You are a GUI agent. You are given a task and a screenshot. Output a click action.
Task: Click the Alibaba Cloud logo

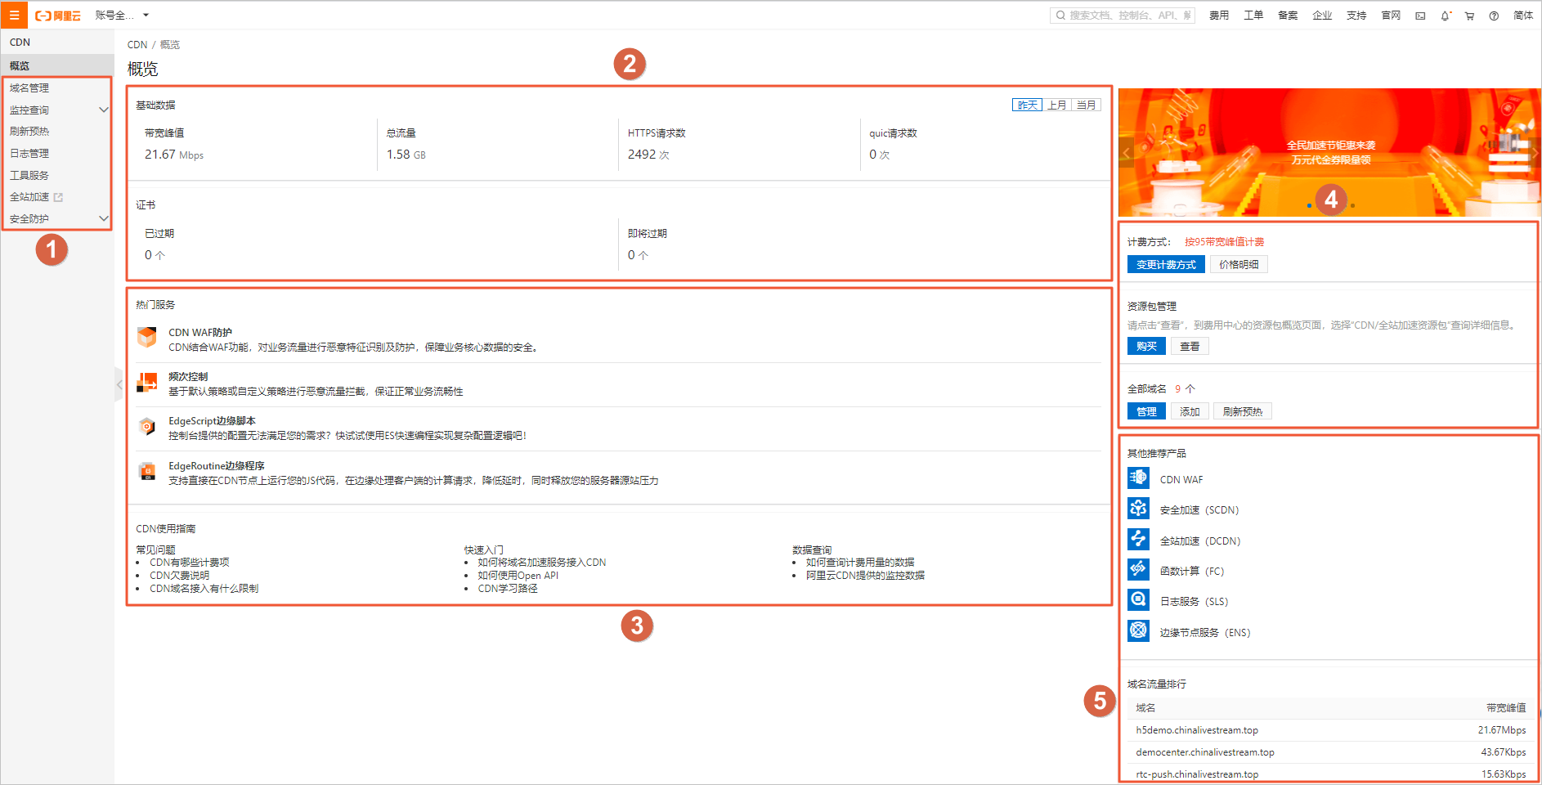pyautogui.click(x=58, y=16)
